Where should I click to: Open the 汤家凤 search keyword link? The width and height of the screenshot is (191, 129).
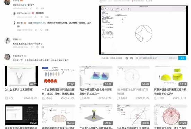pos(24,5)
